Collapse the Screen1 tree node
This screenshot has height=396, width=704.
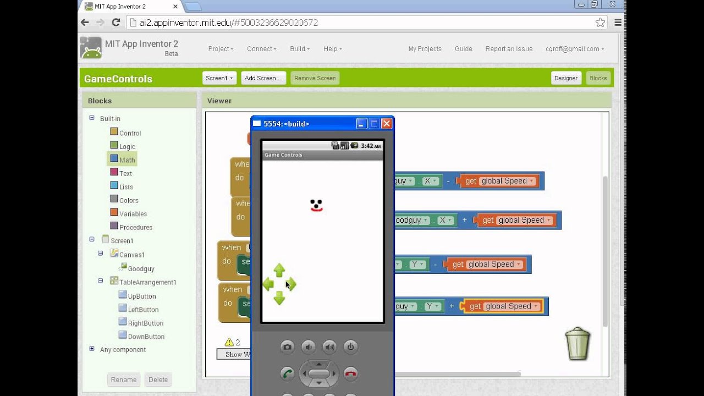pos(92,239)
